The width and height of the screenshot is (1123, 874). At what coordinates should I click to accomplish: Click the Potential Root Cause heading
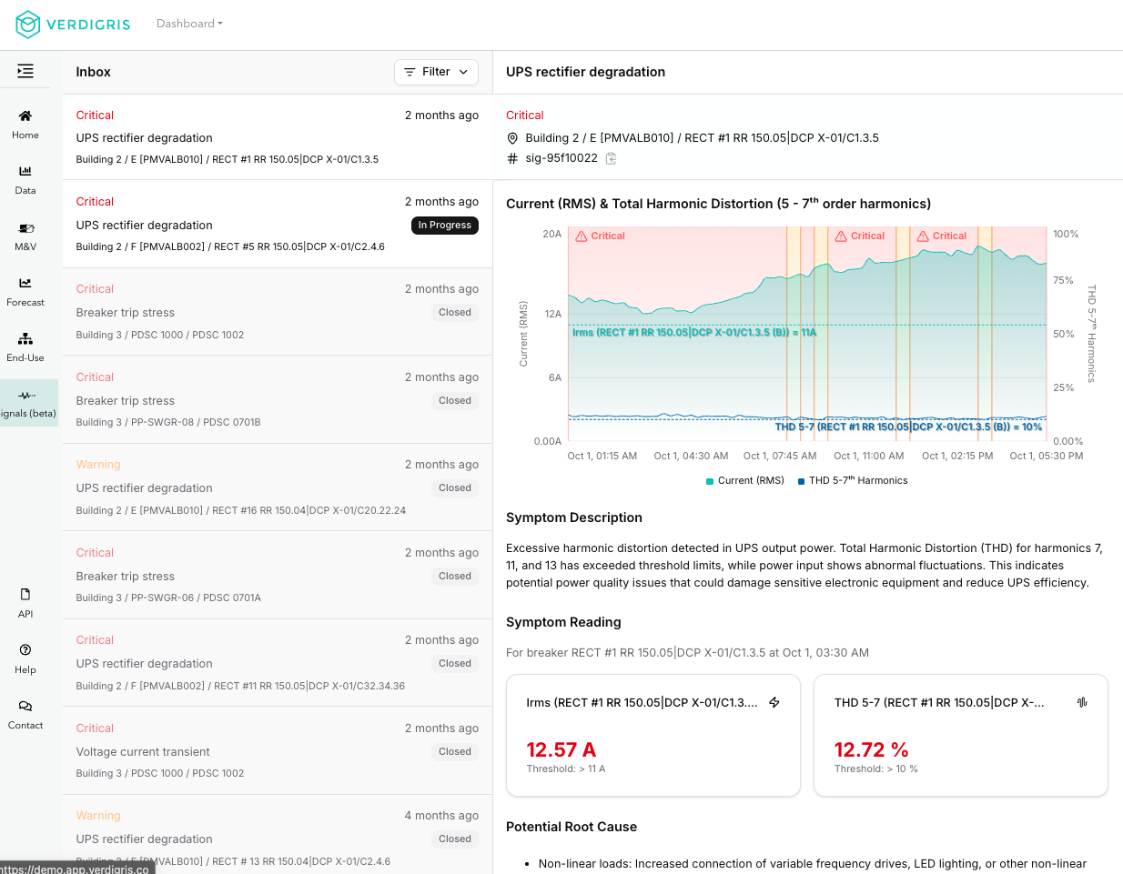tap(572, 827)
